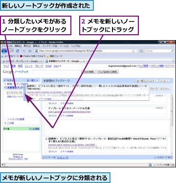176x183 pixels.
Task: Select the ビジネステンプレ notebook in sidebar
Action: [15, 93]
